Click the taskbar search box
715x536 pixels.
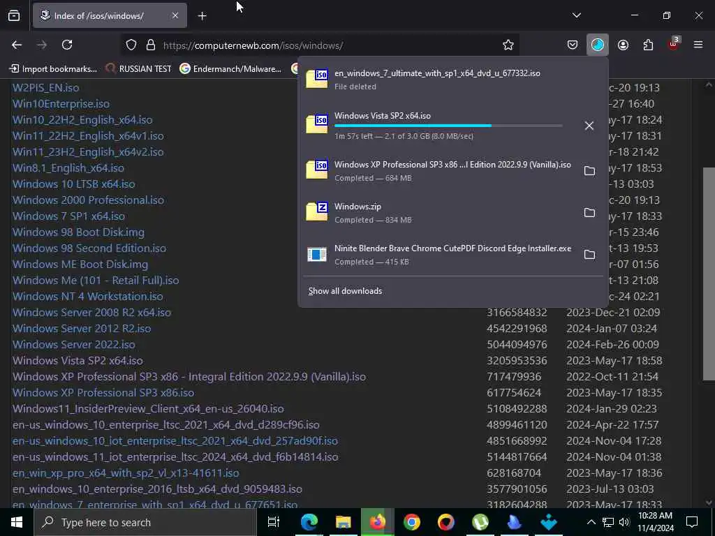[x=145, y=522]
